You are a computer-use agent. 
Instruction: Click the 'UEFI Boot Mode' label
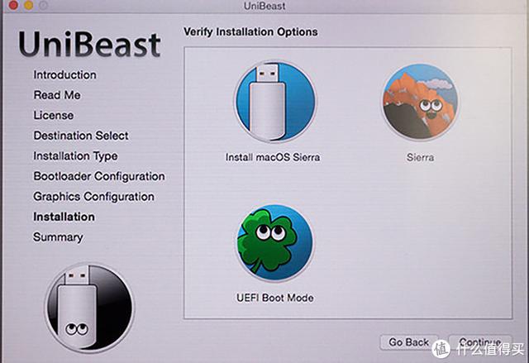point(275,298)
